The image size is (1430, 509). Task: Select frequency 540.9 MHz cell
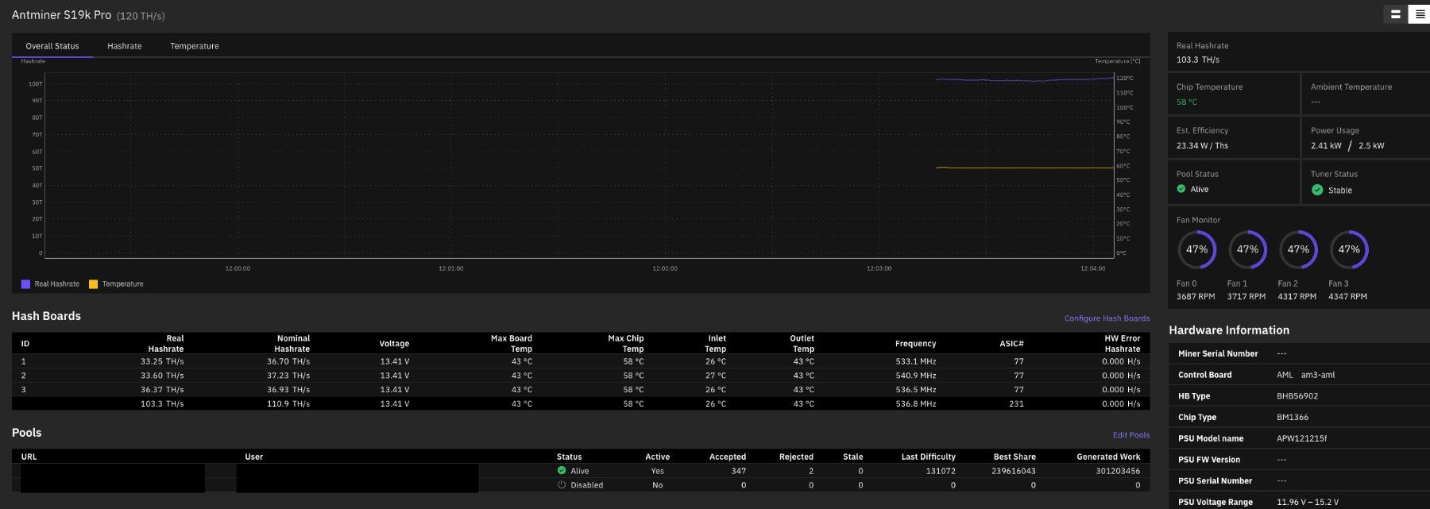click(916, 376)
